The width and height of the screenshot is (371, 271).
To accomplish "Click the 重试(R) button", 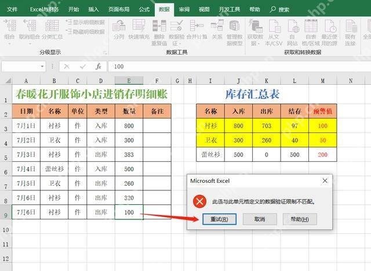I will coord(219,219).
